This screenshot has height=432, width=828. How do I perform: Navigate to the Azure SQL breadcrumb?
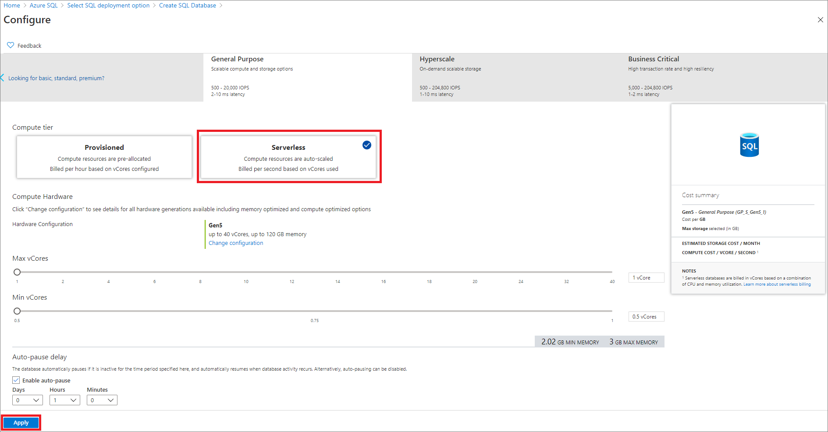(x=44, y=5)
